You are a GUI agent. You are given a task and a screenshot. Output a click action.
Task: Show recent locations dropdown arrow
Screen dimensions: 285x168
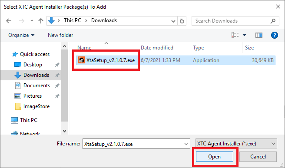pyautogui.click(x=32, y=20)
